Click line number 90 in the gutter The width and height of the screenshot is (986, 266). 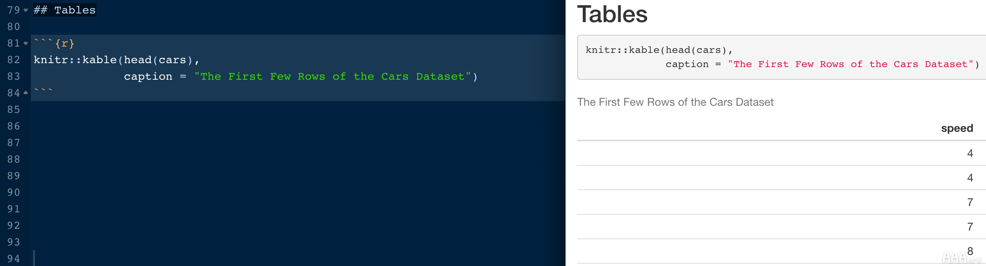click(x=13, y=193)
